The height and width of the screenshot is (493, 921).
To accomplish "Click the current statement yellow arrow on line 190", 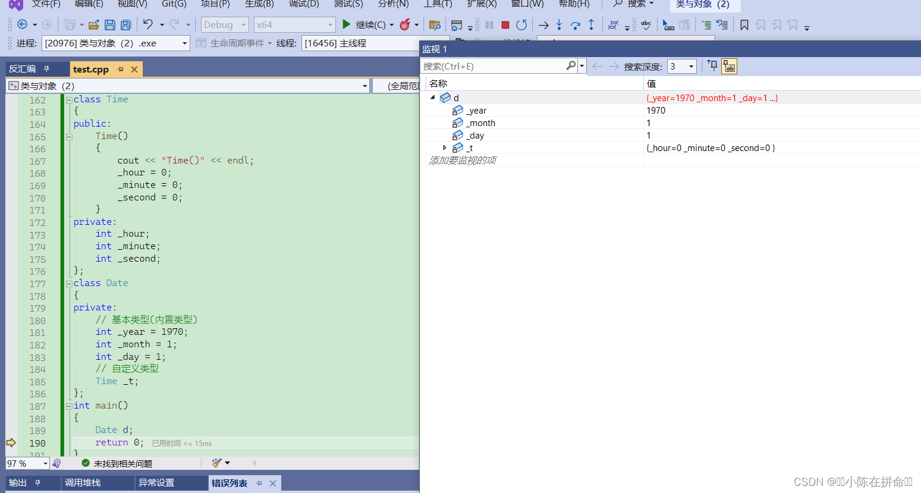I will 11,442.
